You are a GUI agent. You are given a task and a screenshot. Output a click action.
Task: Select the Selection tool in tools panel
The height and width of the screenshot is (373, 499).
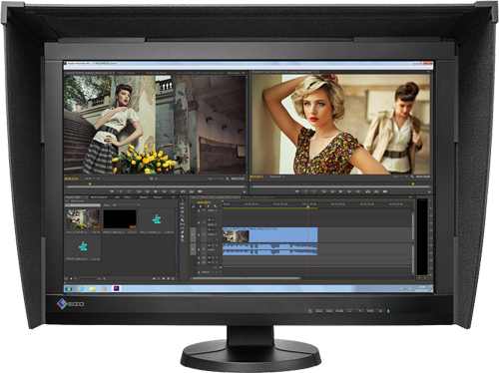183,200
